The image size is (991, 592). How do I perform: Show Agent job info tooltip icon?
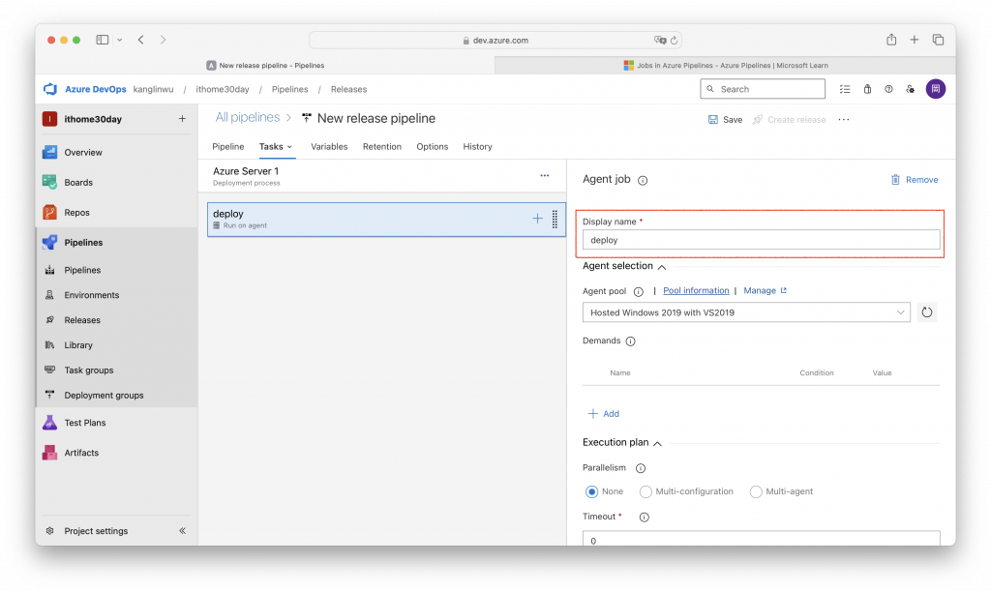click(643, 181)
